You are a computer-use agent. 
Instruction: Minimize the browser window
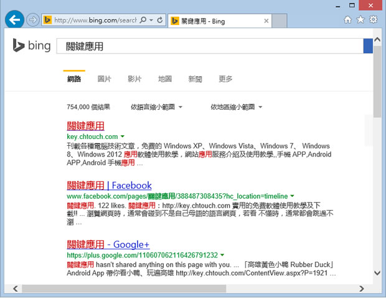click(338, 6)
